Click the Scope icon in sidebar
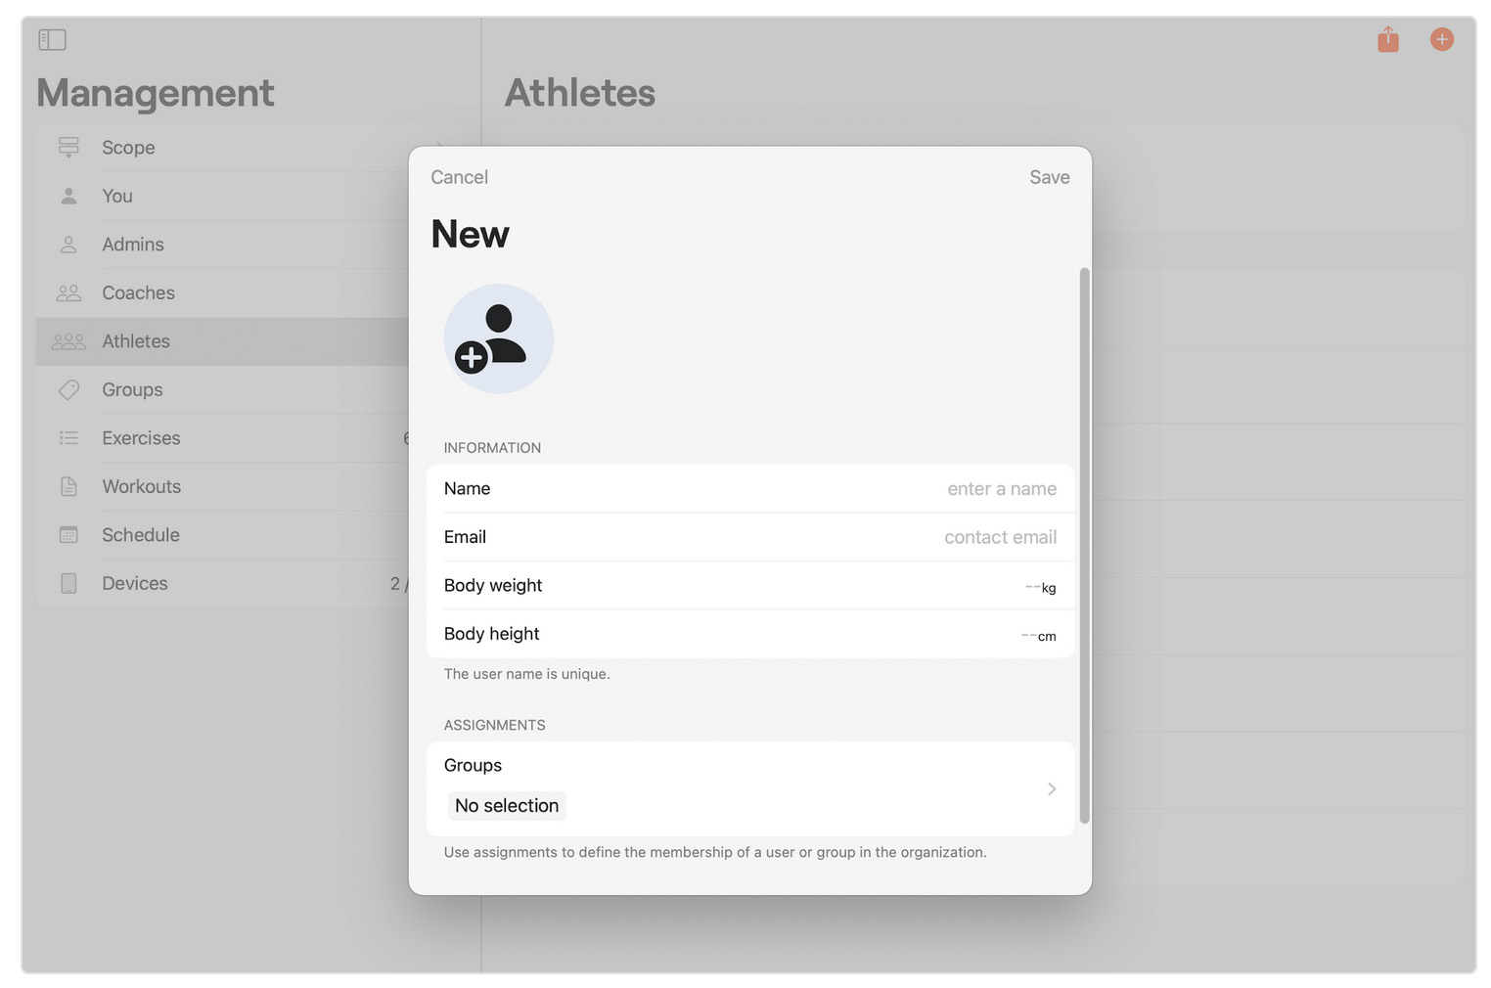The image size is (1491, 988). [68, 148]
